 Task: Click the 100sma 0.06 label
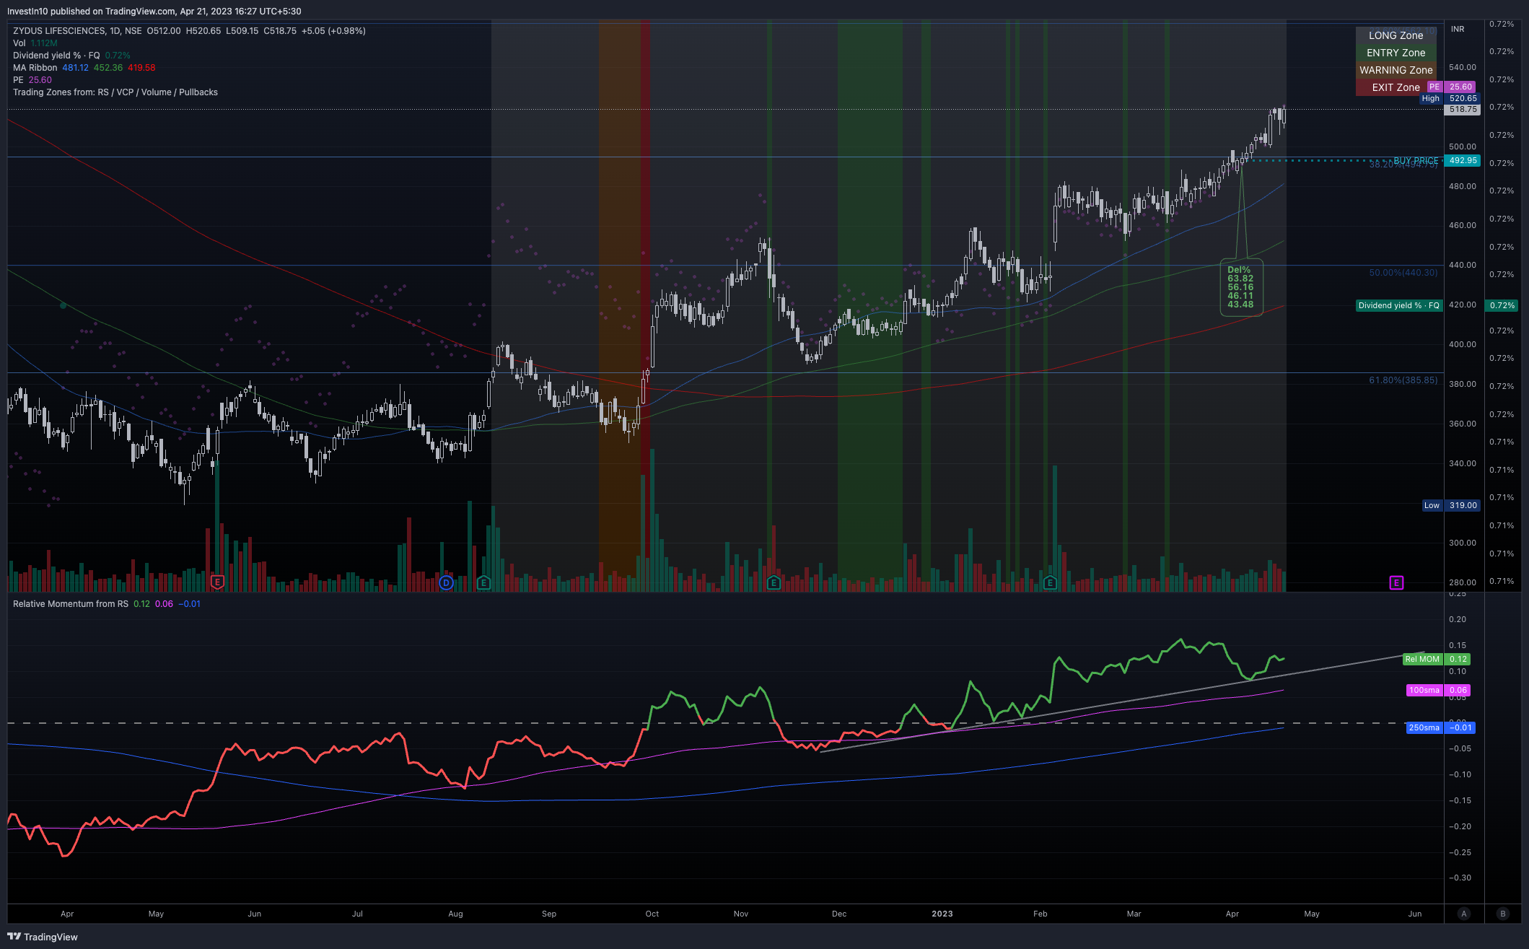click(x=1438, y=690)
